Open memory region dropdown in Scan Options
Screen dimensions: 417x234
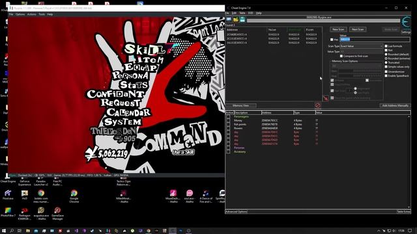[356, 66]
